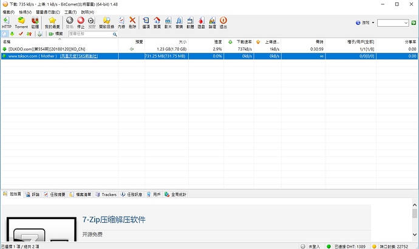Open a Torrent file via toolbar
The width and height of the screenshot is (419, 249).
click(21, 22)
